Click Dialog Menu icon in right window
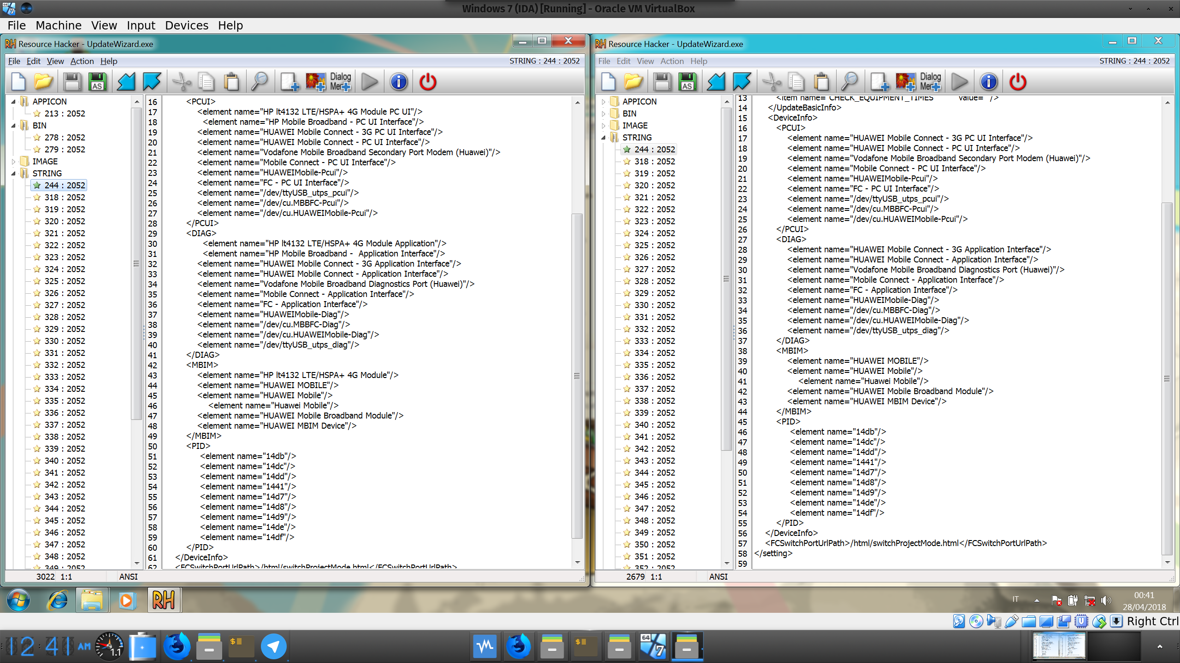Image resolution: width=1180 pixels, height=663 pixels. click(x=931, y=82)
